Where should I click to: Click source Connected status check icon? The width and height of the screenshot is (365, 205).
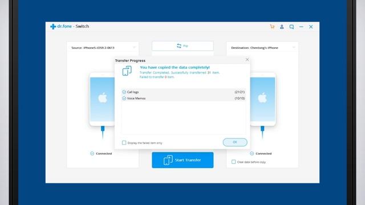(x=92, y=153)
